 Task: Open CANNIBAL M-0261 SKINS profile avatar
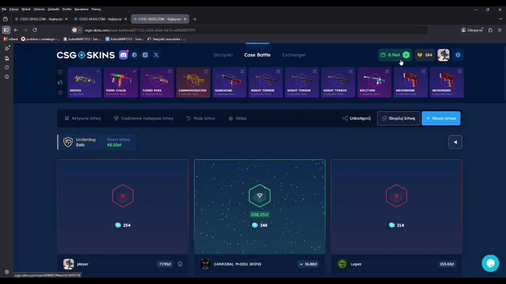(205, 264)
